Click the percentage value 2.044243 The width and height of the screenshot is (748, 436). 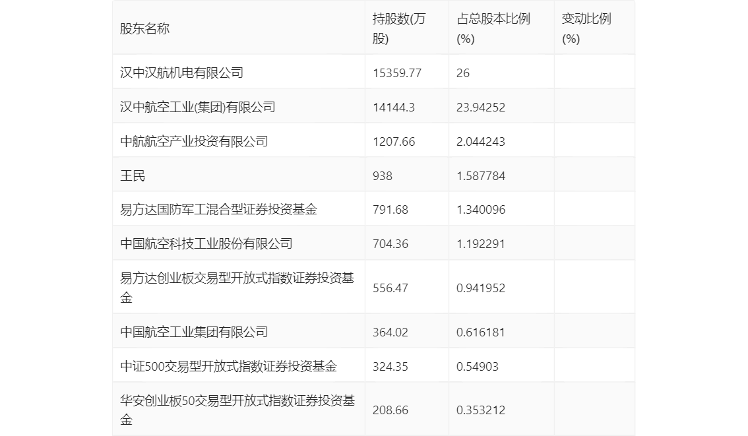pos(480,142)
